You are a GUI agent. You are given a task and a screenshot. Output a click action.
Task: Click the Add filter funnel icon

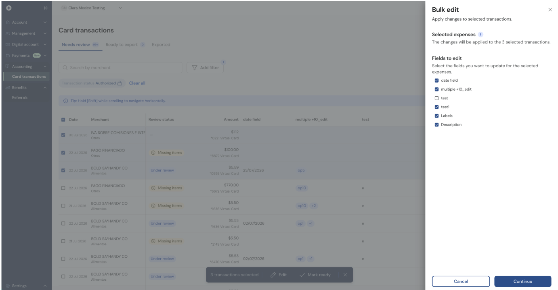click(195, 68)
